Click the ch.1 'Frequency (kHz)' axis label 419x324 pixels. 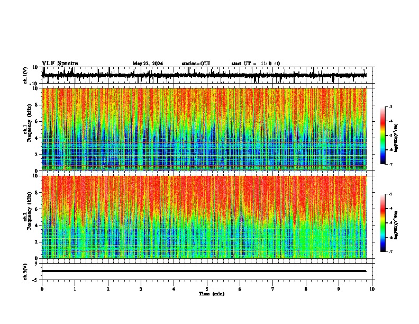click(29, 123)
